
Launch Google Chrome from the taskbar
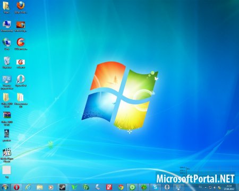coord(121,187)
